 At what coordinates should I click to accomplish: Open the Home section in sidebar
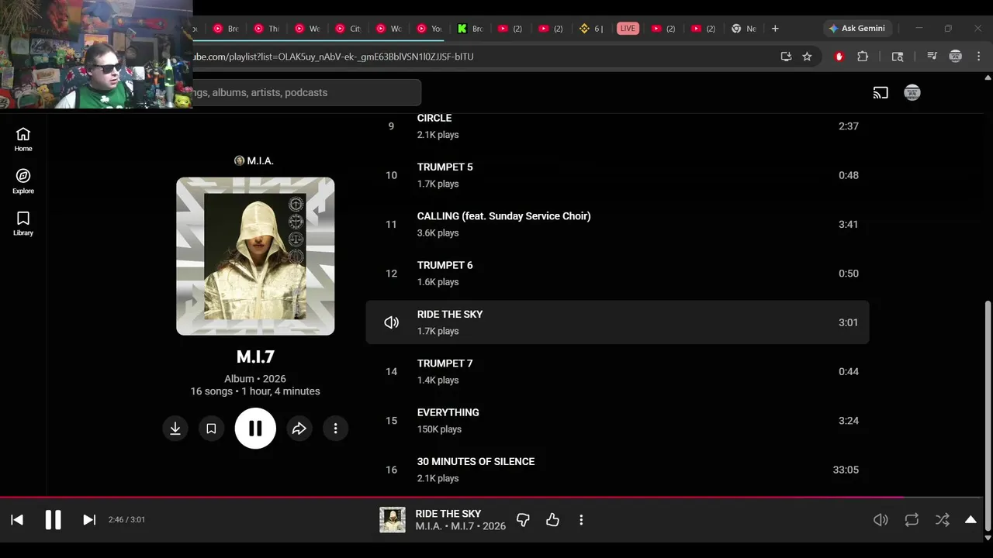[23, 139]
